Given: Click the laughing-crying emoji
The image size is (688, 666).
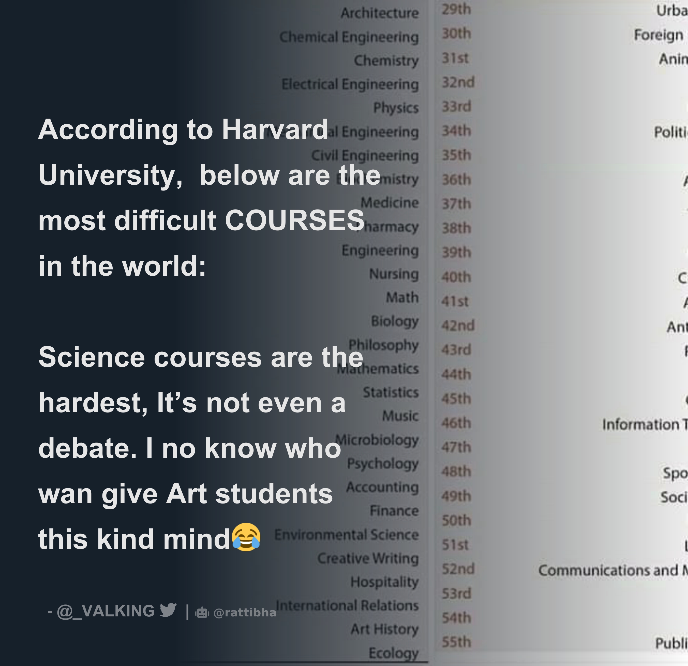Looking at the screenshot, I should [246, 537].
